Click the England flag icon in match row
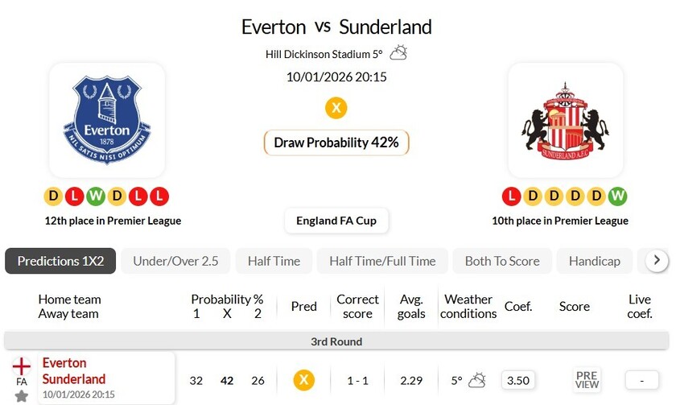This screenshot has width=676, height=405. click(22, 366)
